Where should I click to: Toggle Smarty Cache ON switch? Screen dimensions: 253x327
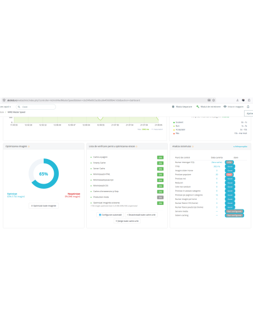(160, 163)
